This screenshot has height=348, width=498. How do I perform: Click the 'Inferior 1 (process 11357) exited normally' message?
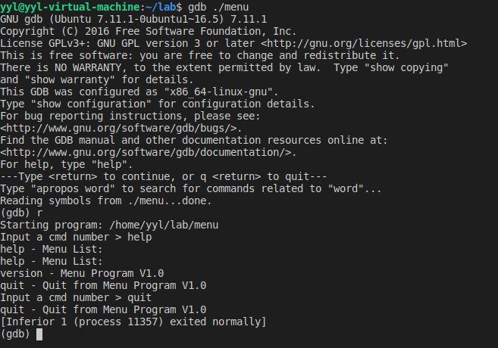click(133, 322)
